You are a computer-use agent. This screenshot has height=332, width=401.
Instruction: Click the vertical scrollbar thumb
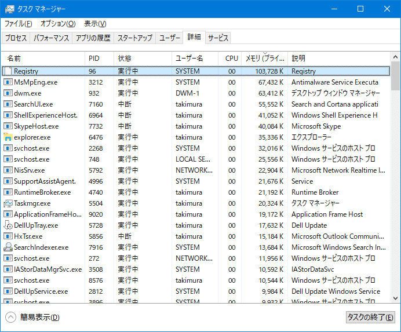point(395,76)
